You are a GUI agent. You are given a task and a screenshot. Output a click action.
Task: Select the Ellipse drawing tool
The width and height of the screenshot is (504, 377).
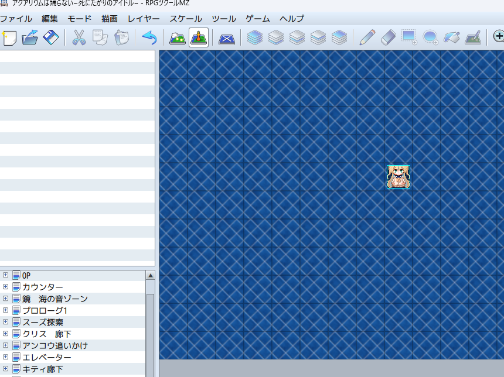pos(431,38)
